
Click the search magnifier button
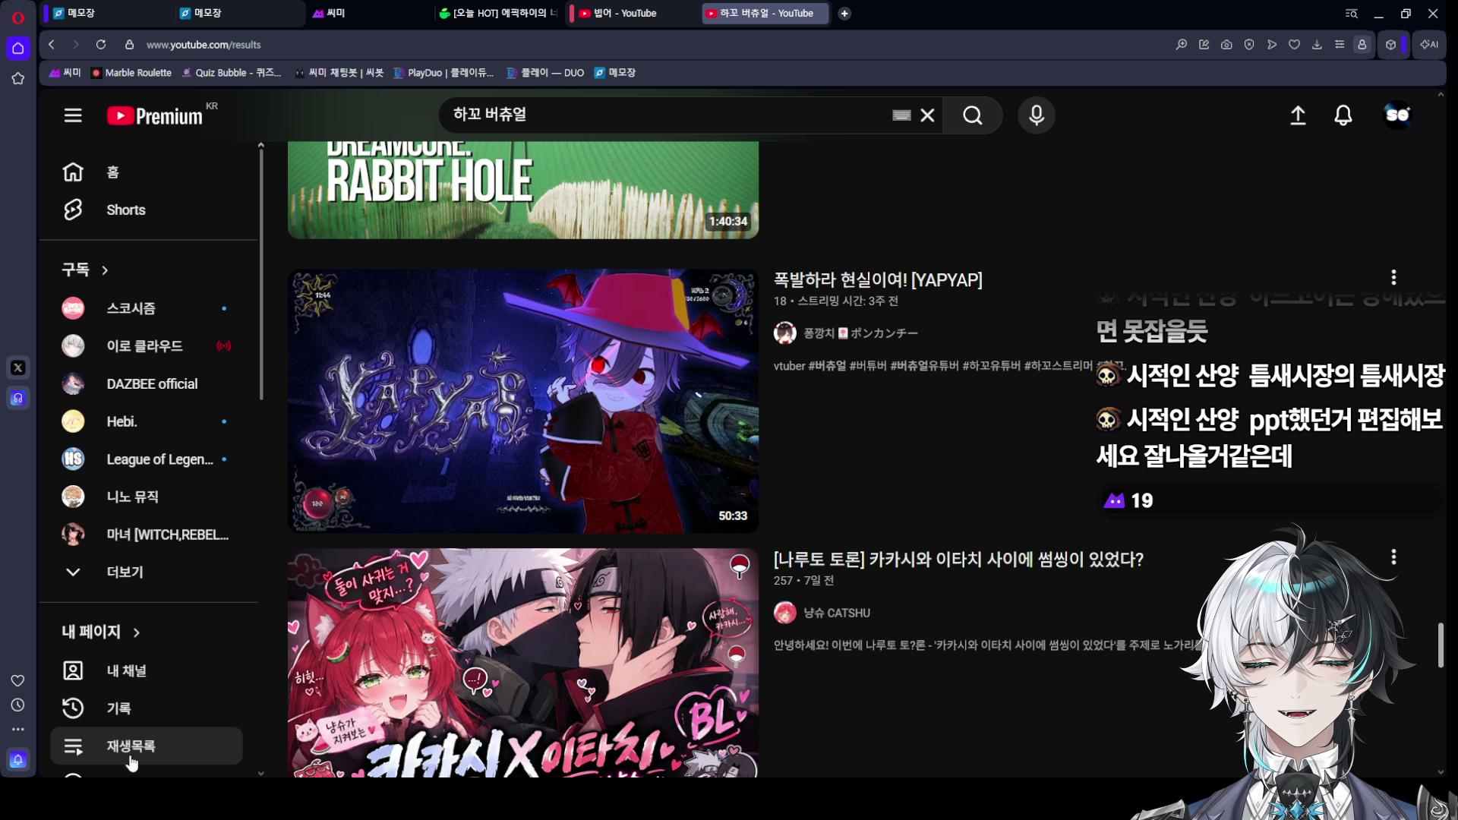(x=973, y=115)
